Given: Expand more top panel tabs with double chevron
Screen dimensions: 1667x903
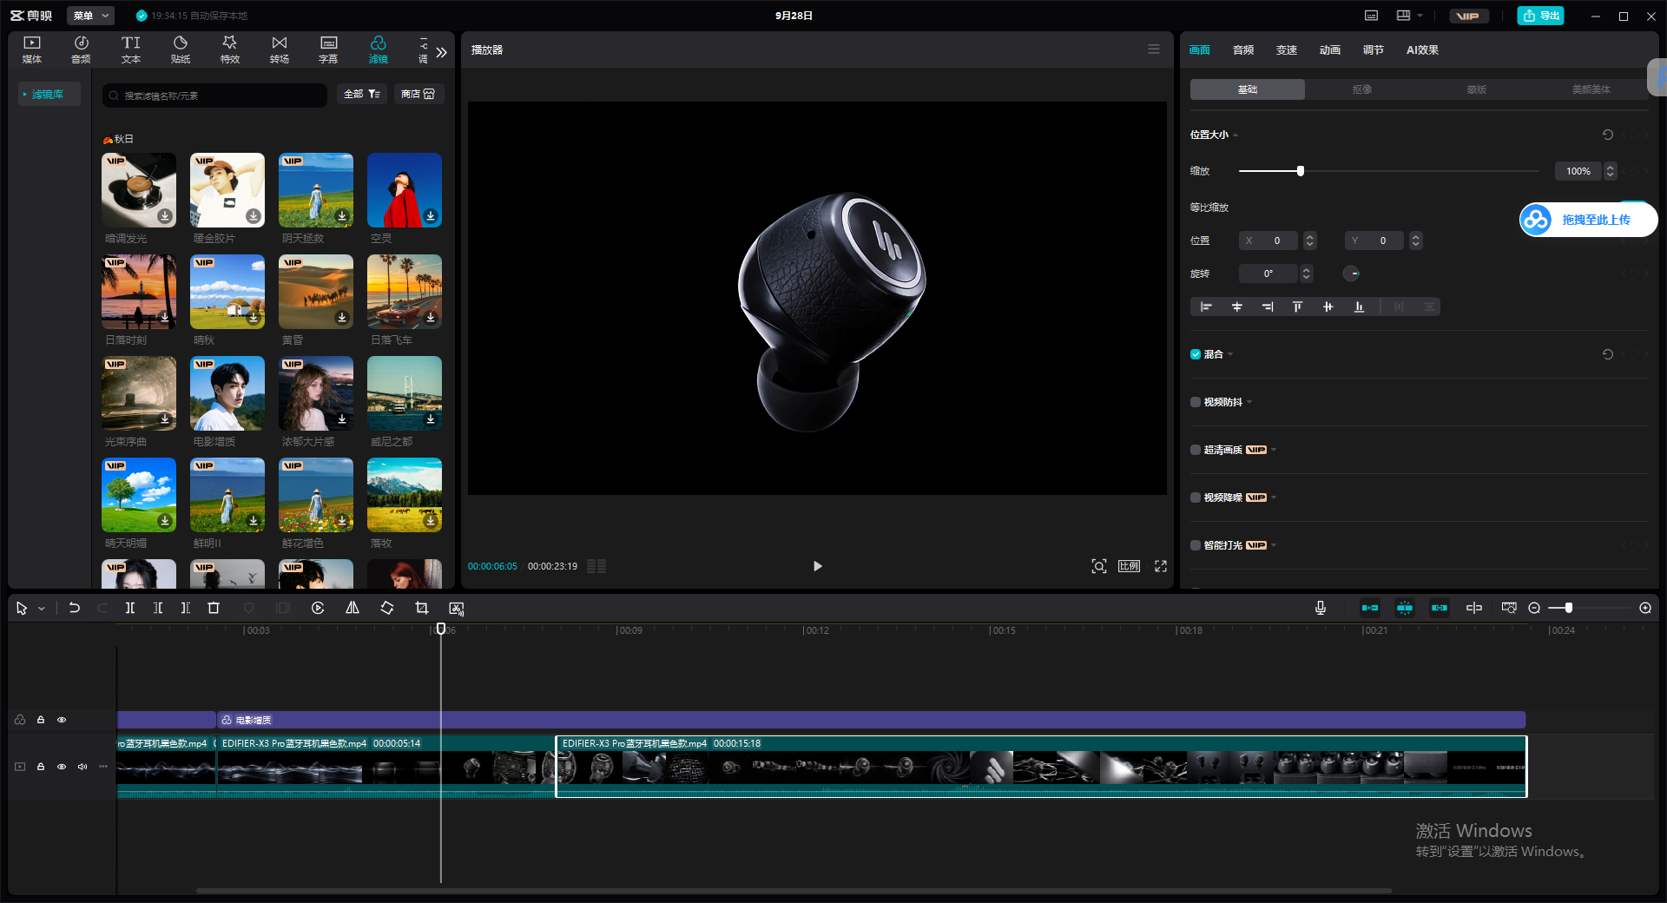Looking at the screenshot, I should point(442,52).
